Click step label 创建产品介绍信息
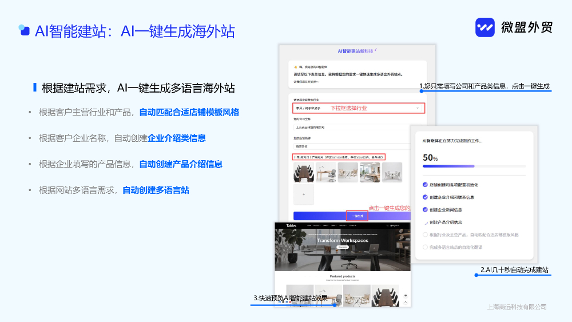572x322 pixels. [446, 222]
